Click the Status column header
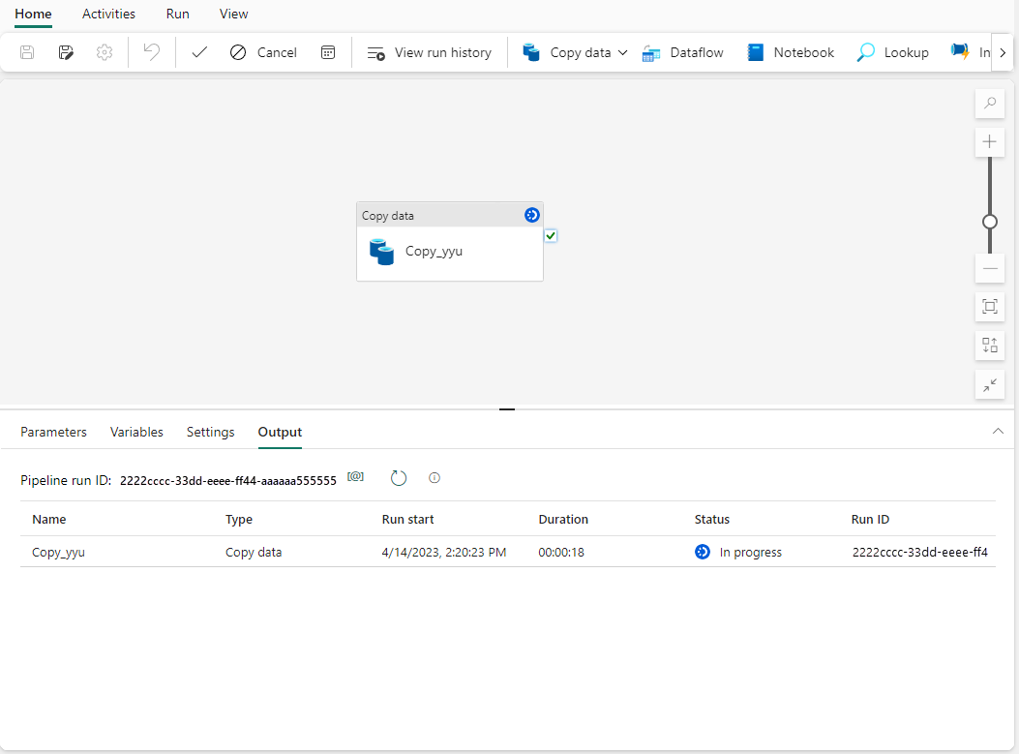1019x754 pixels. [712, 520]
